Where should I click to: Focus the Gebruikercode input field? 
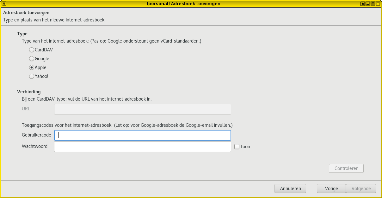[x=143, y=135]
